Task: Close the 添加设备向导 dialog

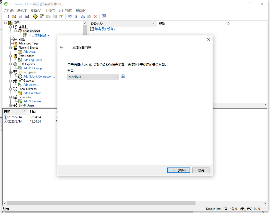Action: click(208, 39)
